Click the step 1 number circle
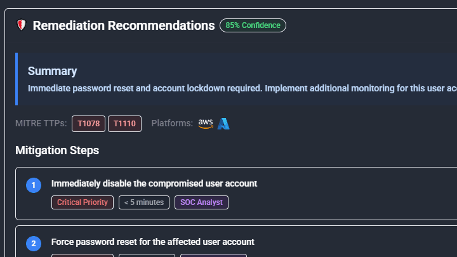This screenshot has height=257, width=457. point(34,185)
